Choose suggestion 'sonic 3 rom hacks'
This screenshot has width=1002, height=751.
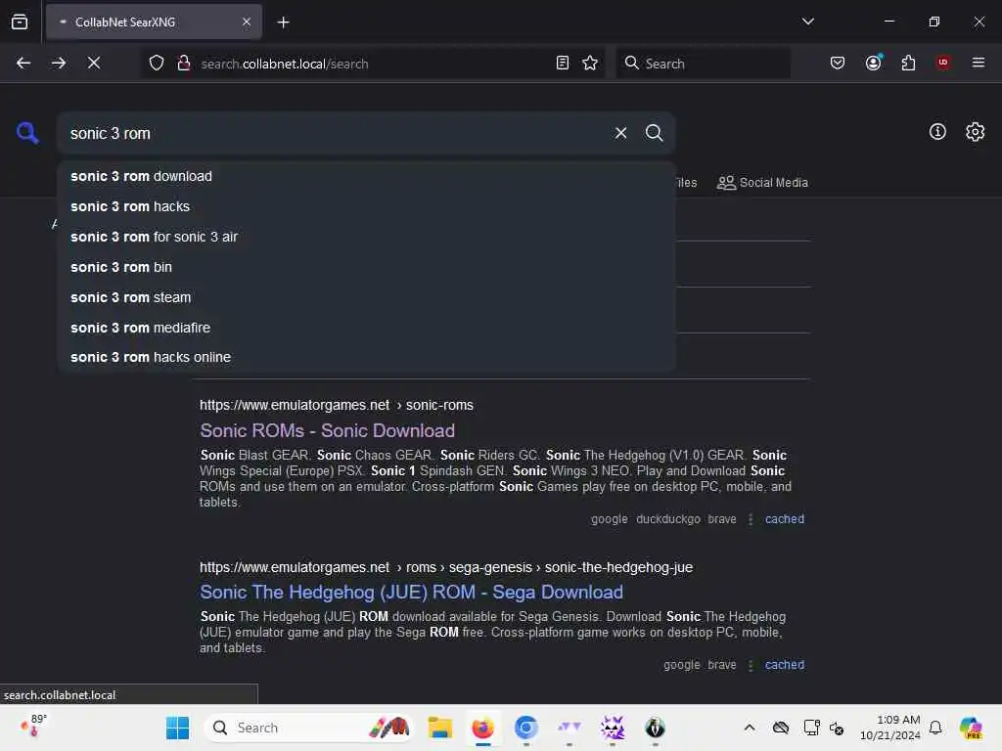366,206
